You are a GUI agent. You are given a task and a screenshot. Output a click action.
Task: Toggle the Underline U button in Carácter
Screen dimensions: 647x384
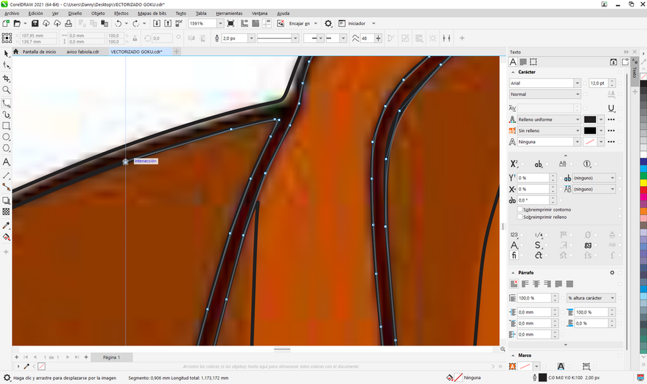click(x=611, y=108)
